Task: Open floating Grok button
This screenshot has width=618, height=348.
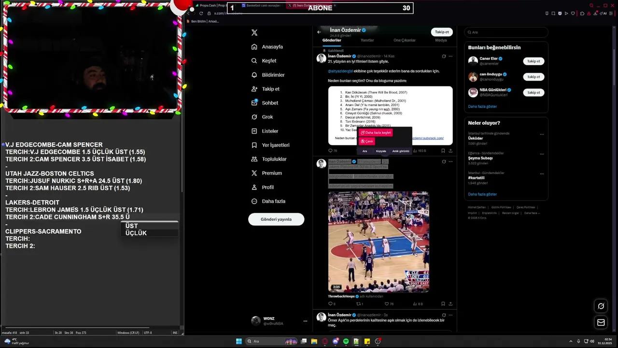Action: 601,306
